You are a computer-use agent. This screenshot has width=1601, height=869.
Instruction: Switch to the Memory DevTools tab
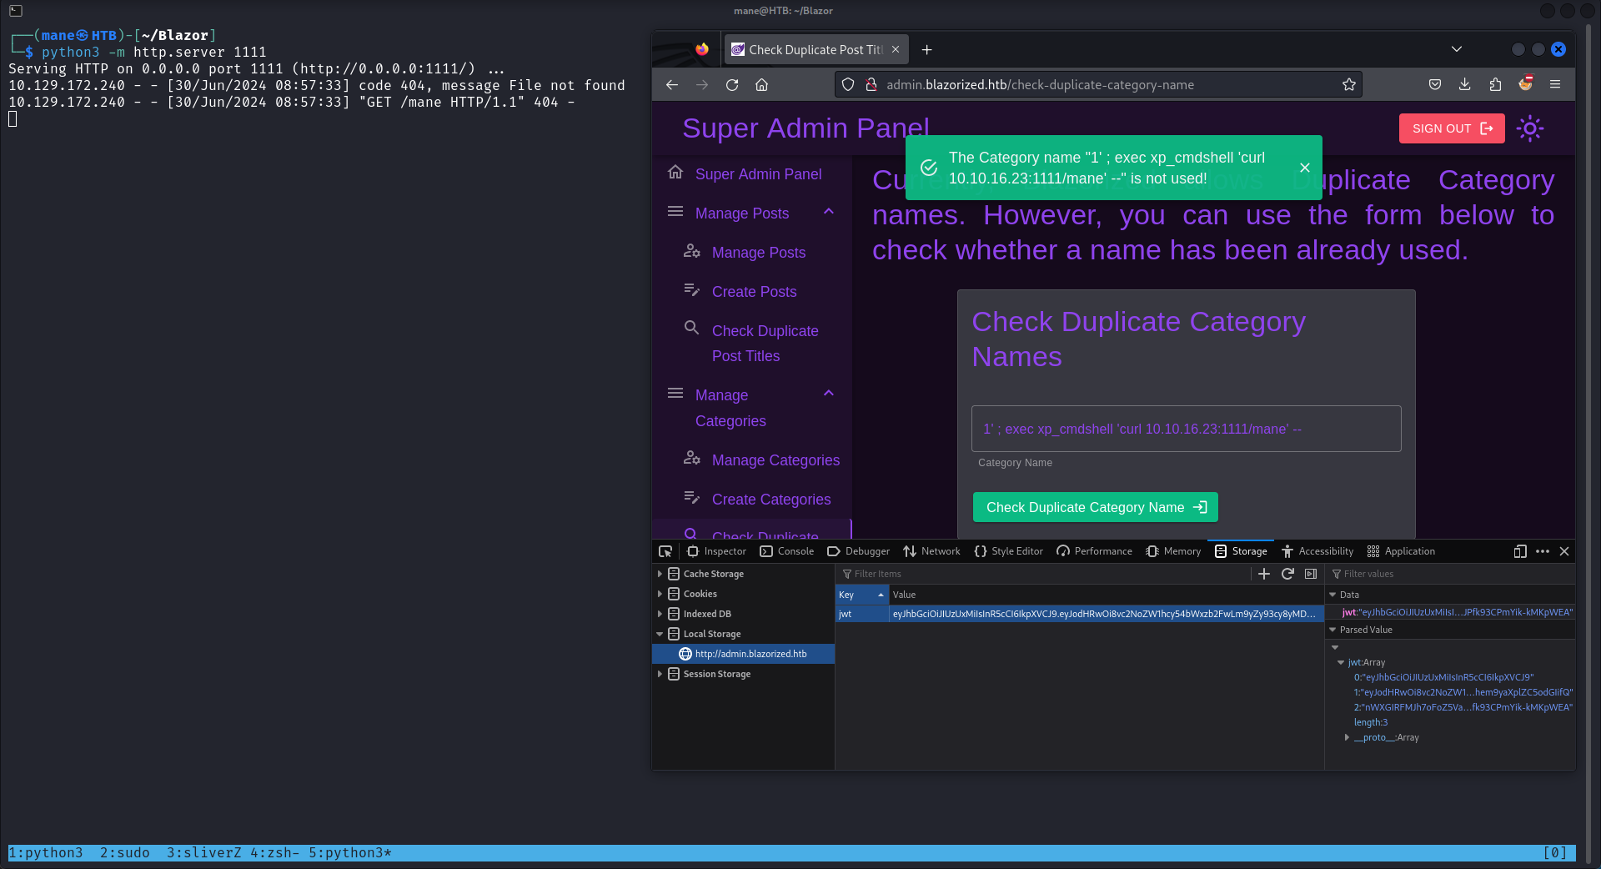(1173, 551)
